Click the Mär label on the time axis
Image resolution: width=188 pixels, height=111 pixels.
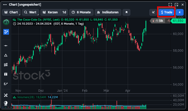click(x=106, y=91)
